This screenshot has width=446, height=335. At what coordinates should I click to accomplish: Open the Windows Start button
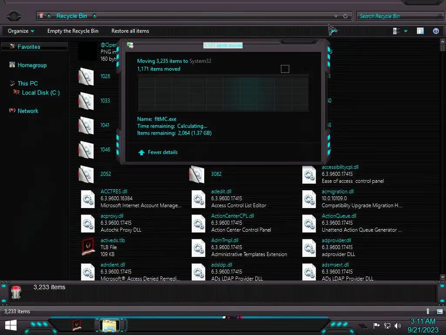point(11,325)
